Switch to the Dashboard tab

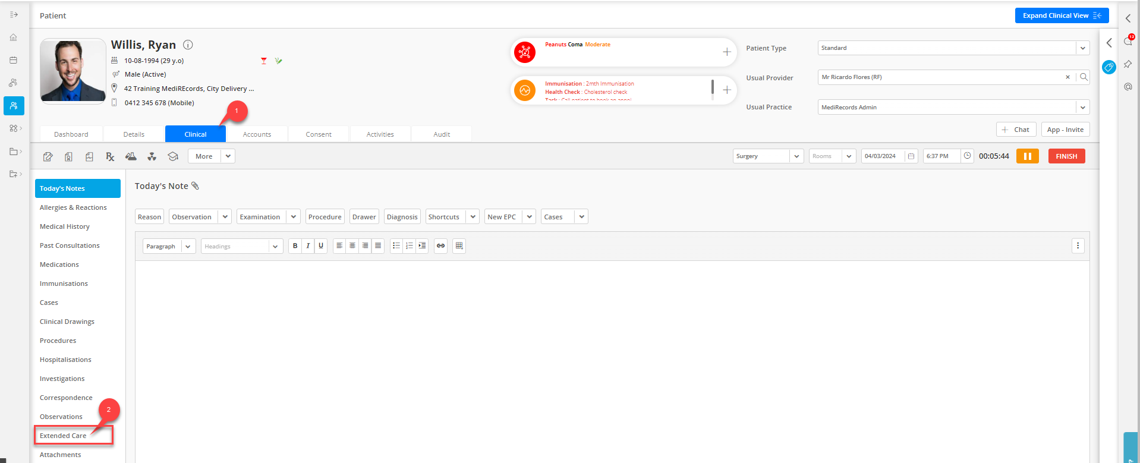[x=71, y=134]
